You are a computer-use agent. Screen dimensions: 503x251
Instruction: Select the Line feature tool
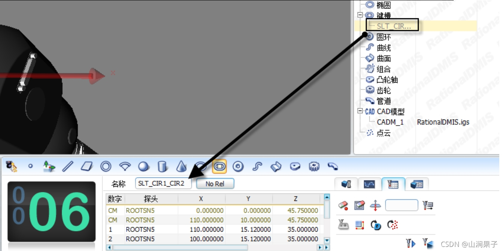68,167
